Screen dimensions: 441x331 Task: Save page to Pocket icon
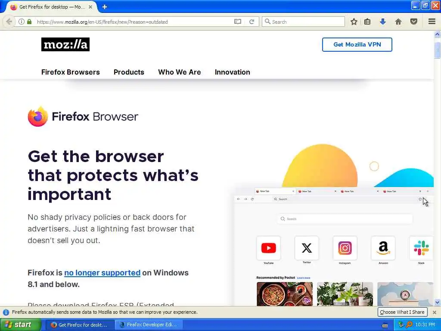pyautogui.click(x=414, y=22)
